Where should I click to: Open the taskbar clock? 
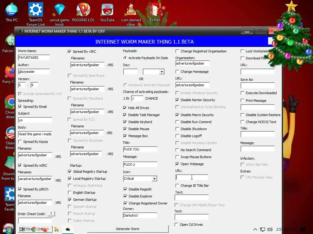tap(285, 229)
